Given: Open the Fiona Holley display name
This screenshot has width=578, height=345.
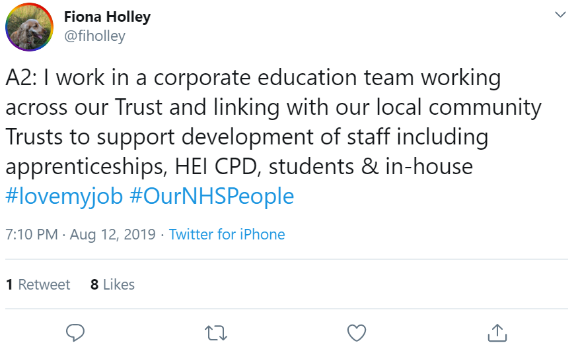Looking at the screenshot, I should point(107,17).
